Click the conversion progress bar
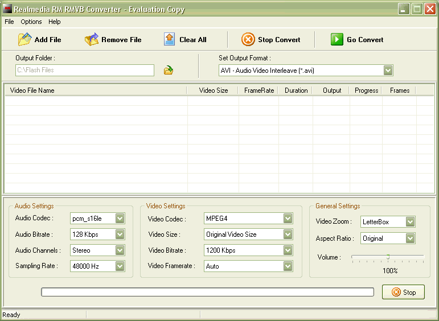439x321 pixels. pos(207,292)
